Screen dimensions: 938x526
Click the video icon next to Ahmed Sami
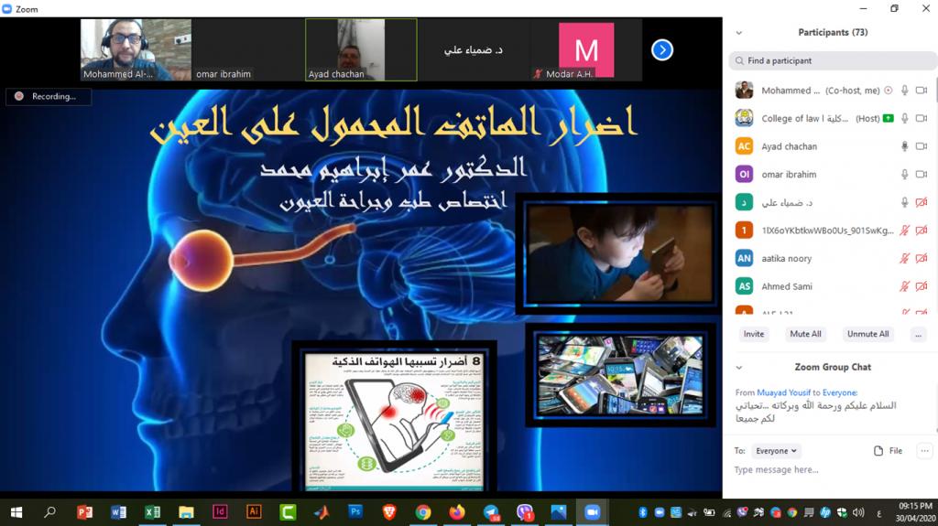point(921,286)
